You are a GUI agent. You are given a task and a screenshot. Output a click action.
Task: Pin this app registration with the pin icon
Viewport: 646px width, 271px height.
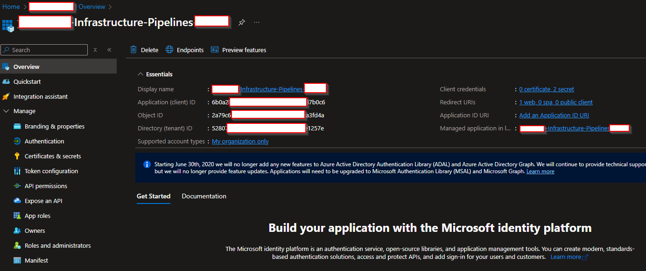point(241,22)
